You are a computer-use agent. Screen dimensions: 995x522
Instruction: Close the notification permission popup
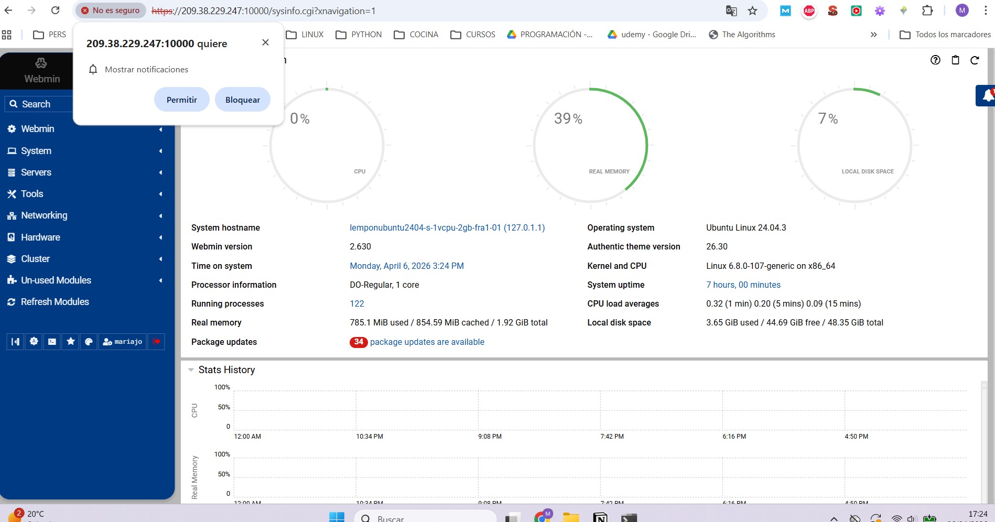[x=265, y=42]
